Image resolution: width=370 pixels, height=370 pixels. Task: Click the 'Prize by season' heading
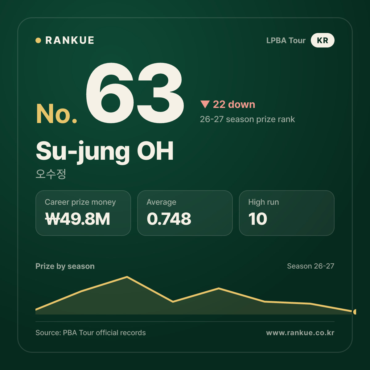65,266
